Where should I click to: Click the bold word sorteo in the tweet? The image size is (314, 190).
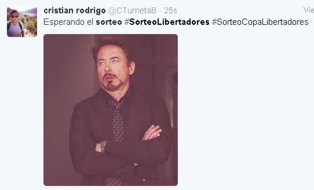click(x=109, y=22)
